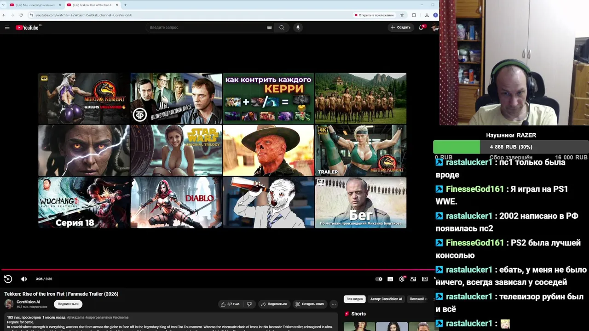This screenshot has height=331, width=589.
Task: Click the Подписаться subscribe button
Action: click(68, 304)
